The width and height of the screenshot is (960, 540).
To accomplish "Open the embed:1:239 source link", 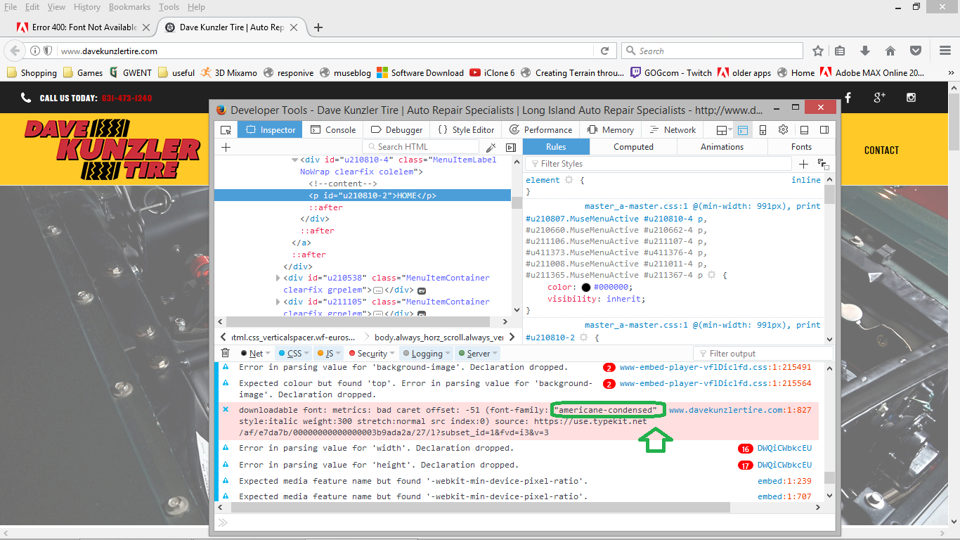I will 784,481.
